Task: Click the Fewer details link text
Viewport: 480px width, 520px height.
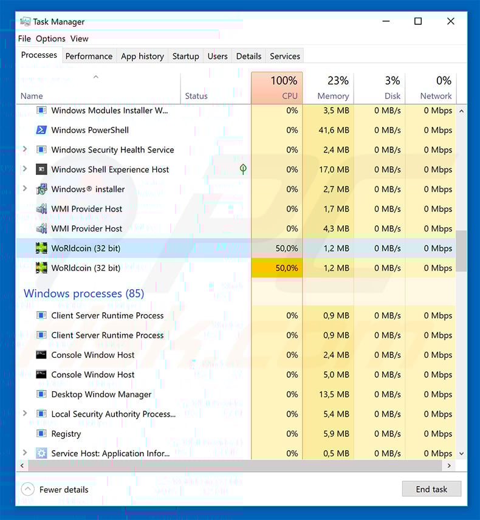Action: [64, 490]
